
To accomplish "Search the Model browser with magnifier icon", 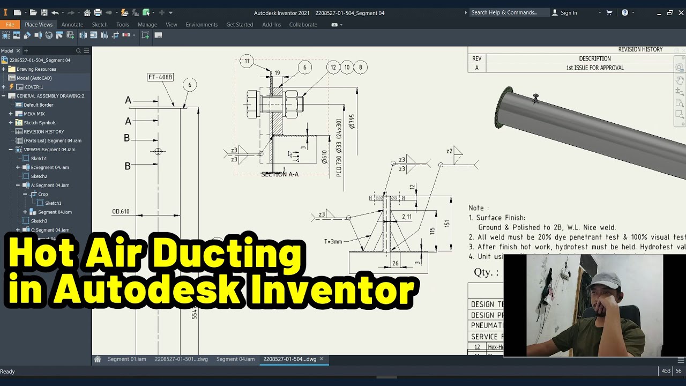I will [x=78, y=51].
